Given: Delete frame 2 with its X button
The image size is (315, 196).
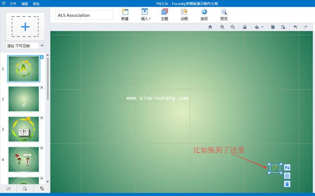Looking at the screenshot, I should pos(41,88).
